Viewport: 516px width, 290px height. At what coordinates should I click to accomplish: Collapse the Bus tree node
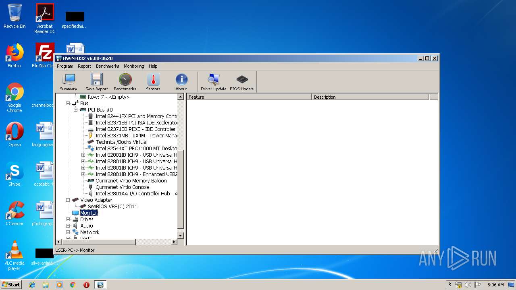(x=68, y=104)
